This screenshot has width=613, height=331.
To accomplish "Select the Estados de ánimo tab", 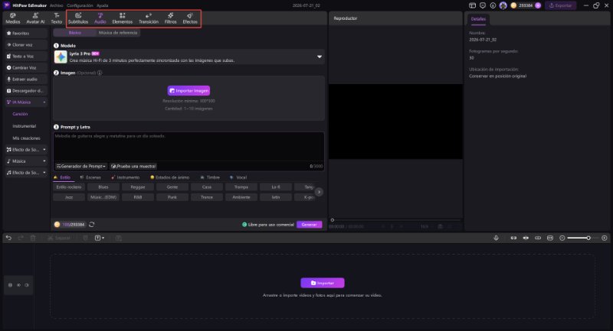I will pos(170,177).
